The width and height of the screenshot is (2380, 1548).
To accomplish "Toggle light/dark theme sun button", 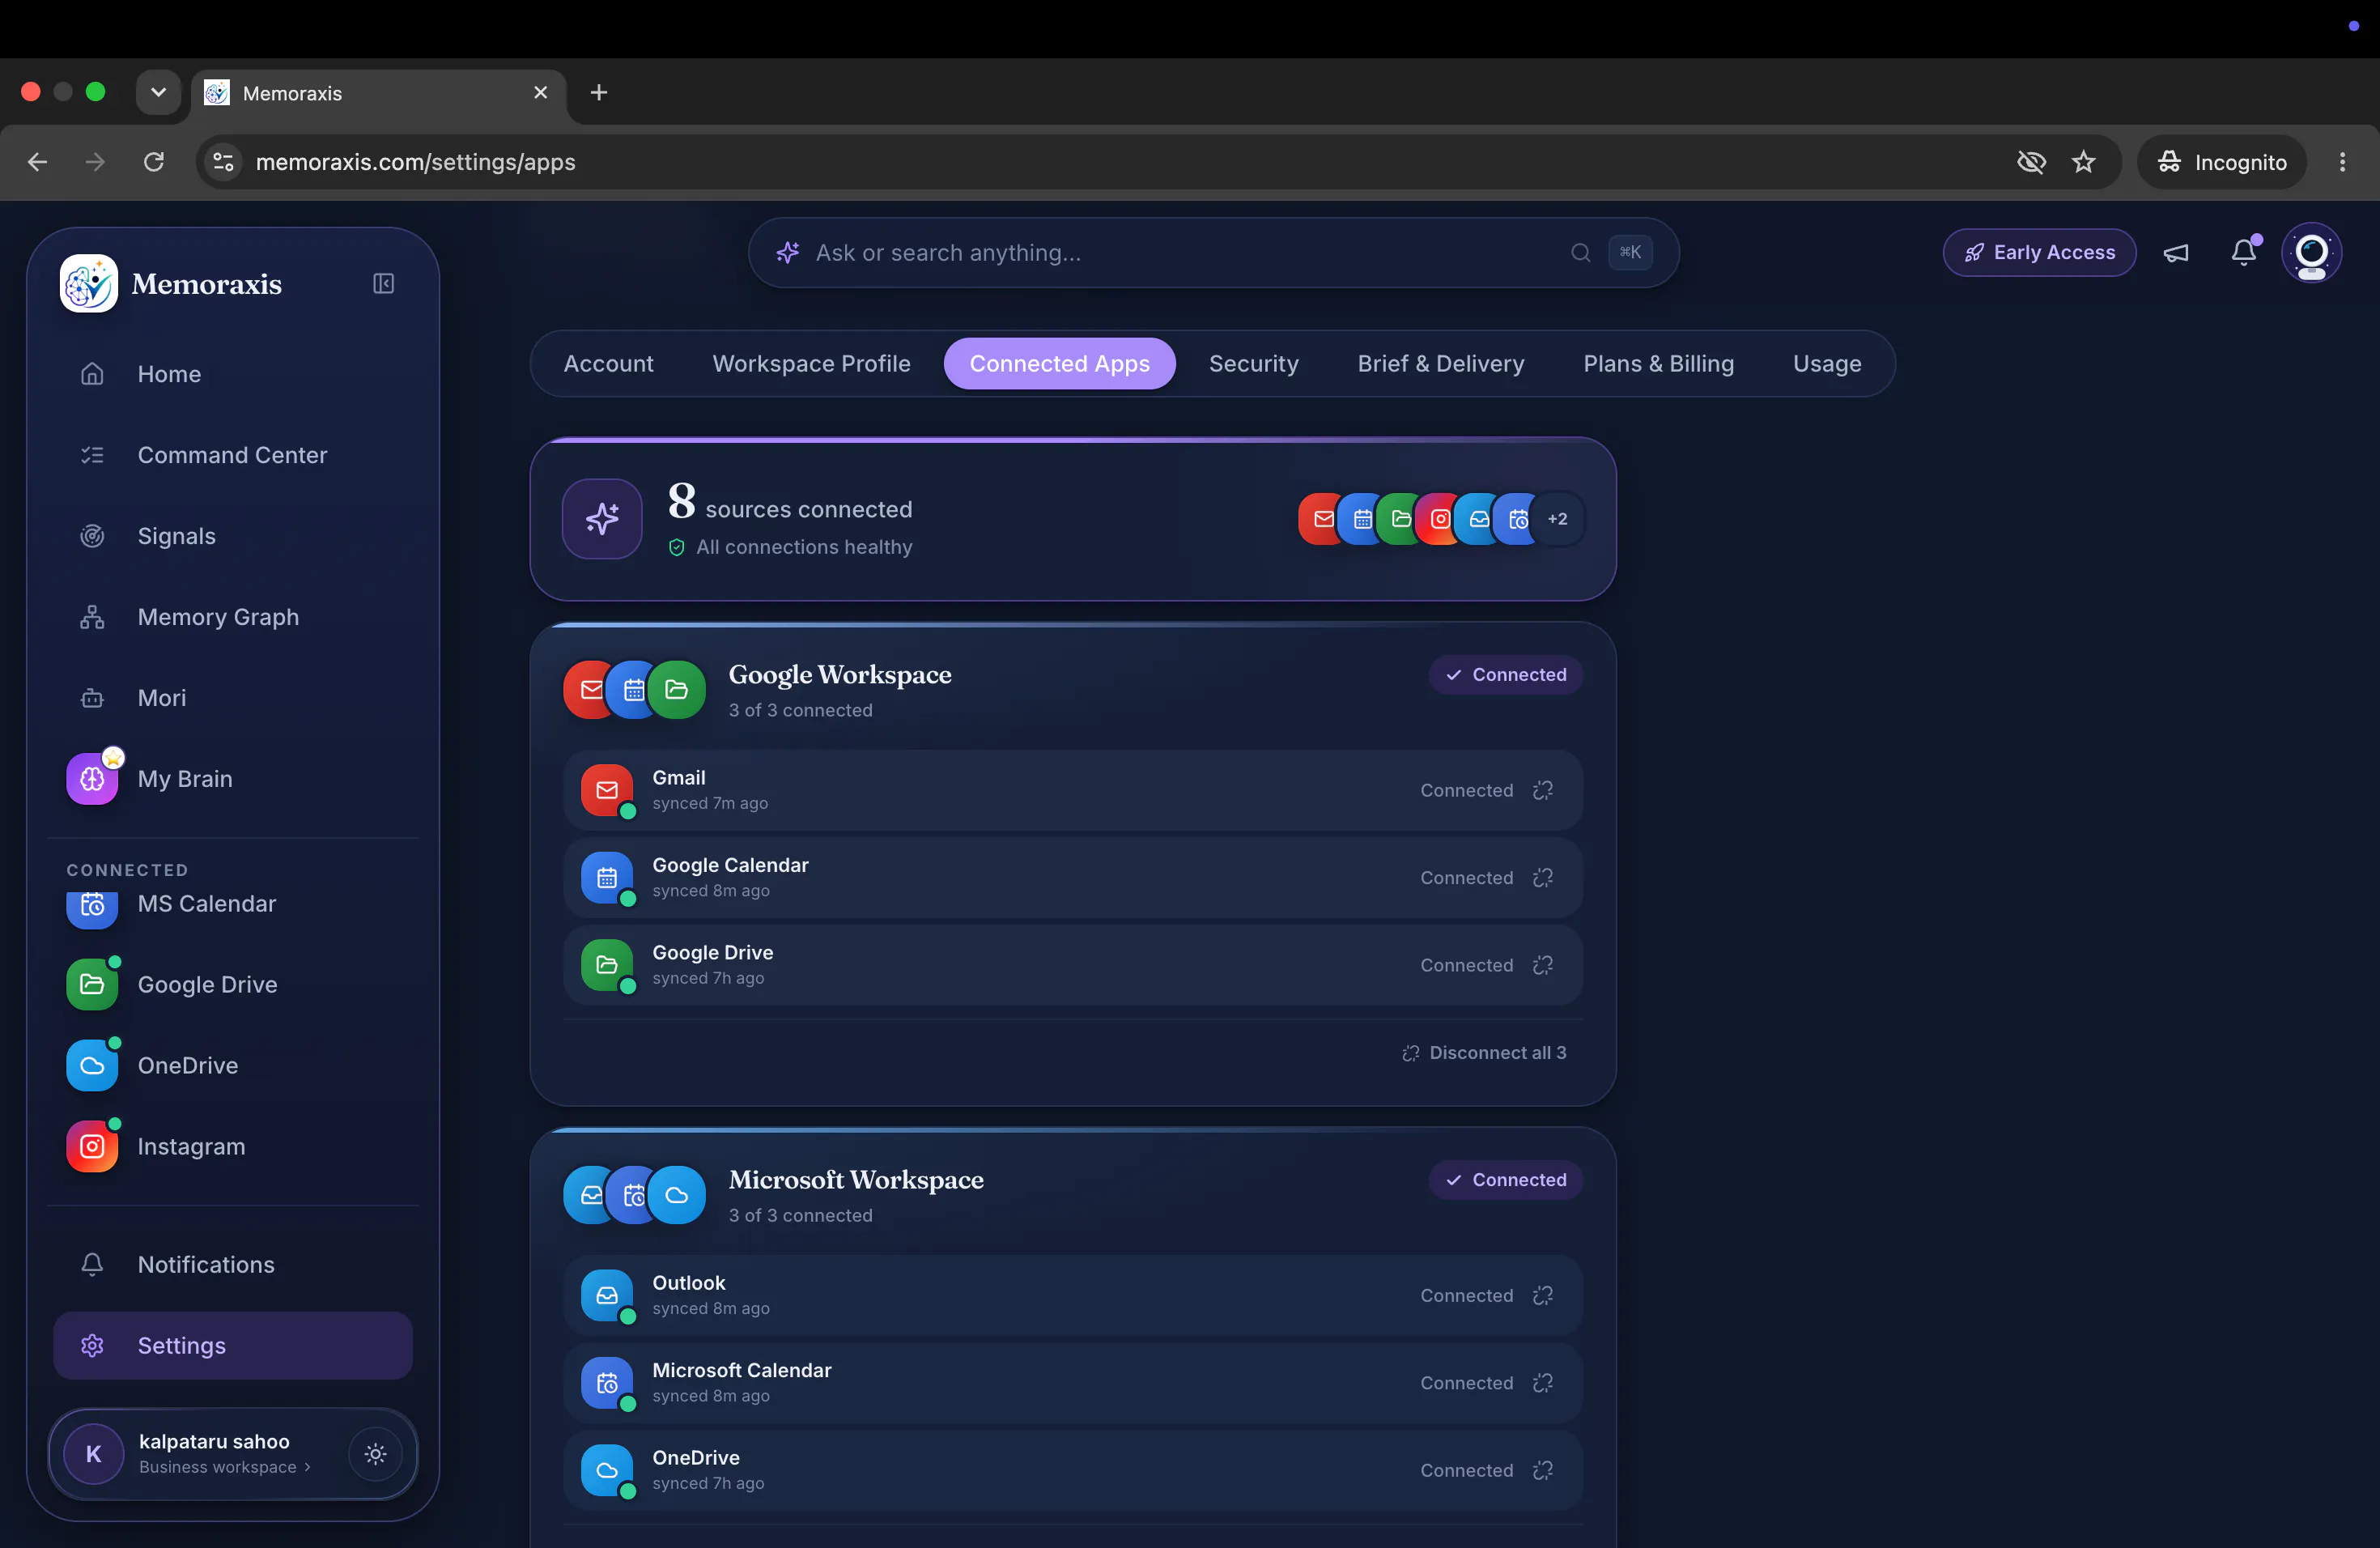I will click(x=375, y=1454).
